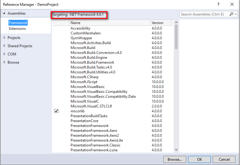This screenshot has height=165, width=240.
Task: Open the search options dropdown arrow
Action: (x=236, y=14)
